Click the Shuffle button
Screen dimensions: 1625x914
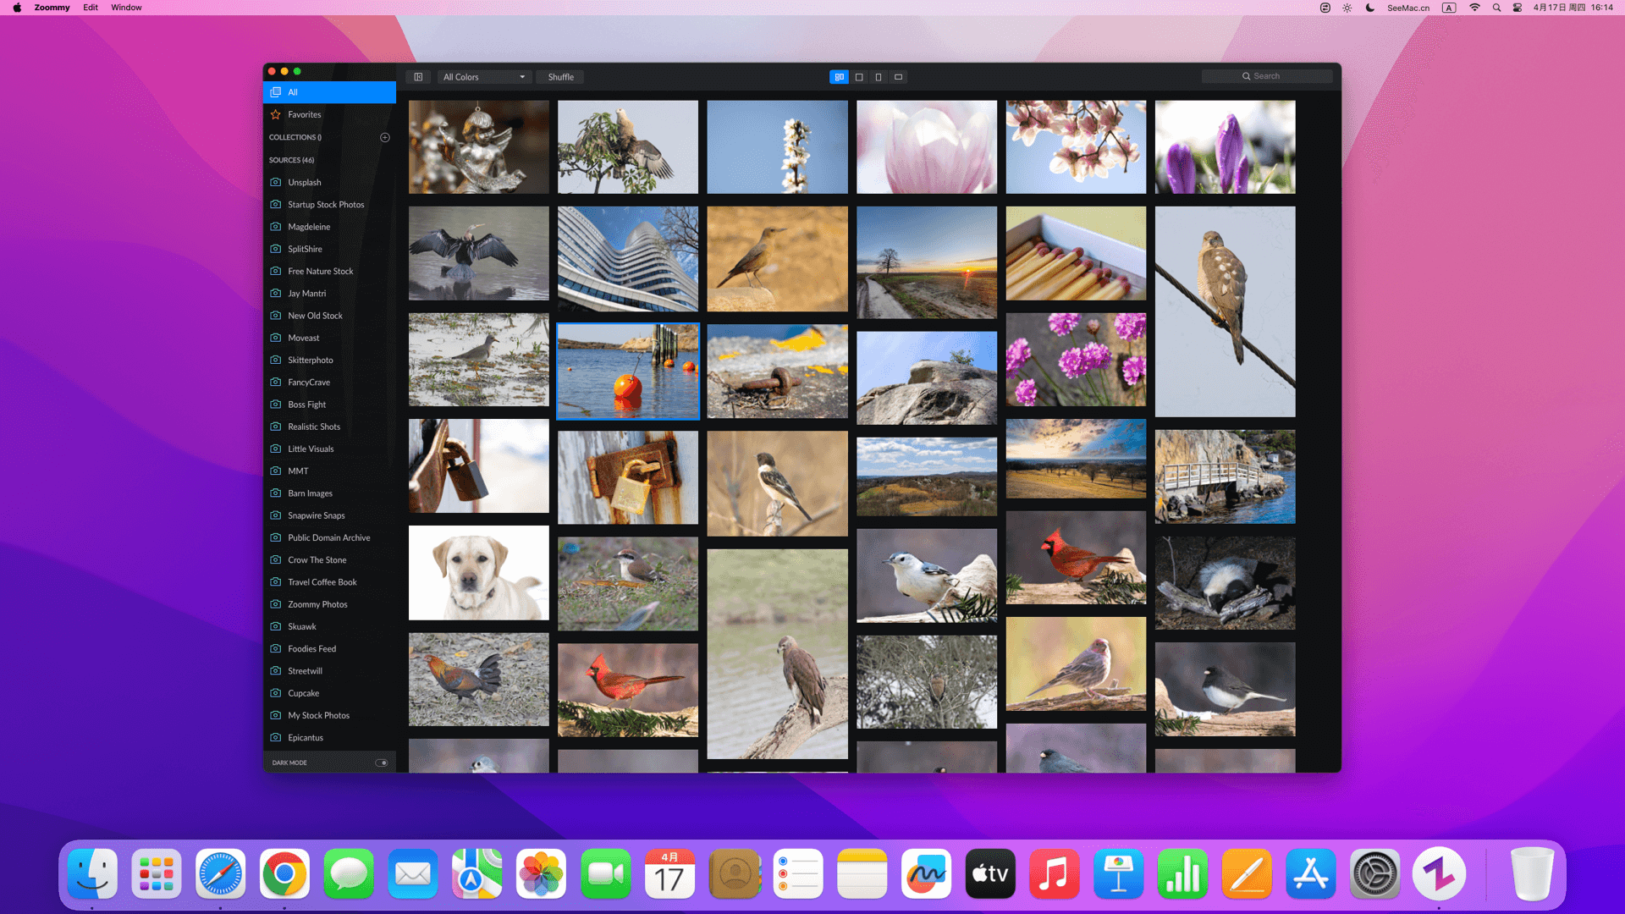(560, 77)
